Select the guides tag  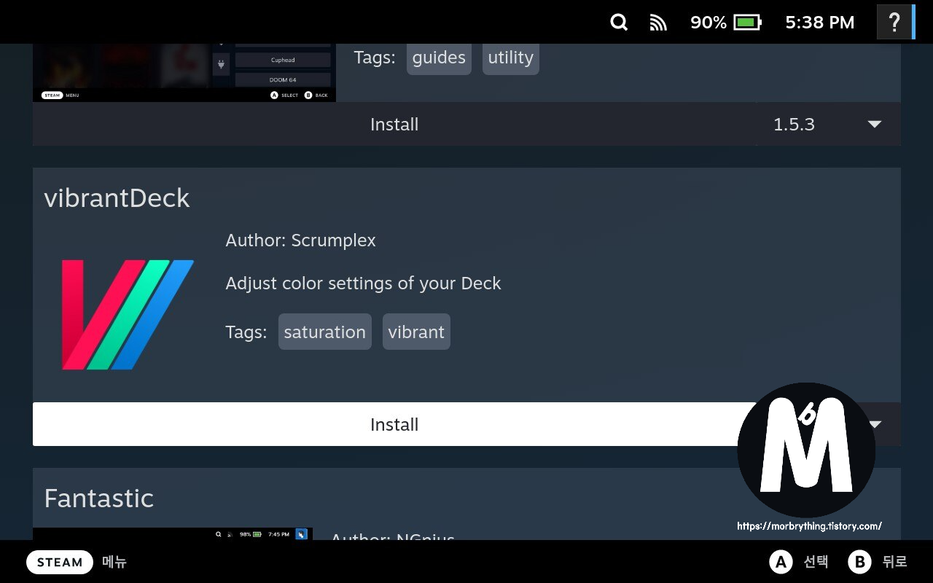pyautogui.click(x=439, y=58)
